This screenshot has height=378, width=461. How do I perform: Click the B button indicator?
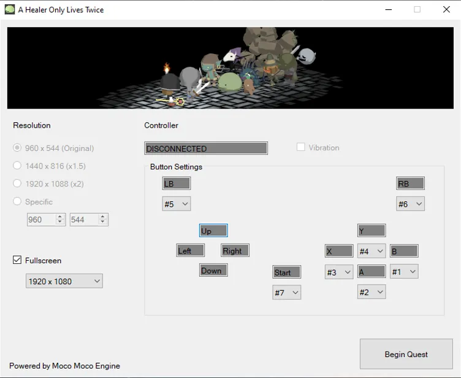point(404,251)
